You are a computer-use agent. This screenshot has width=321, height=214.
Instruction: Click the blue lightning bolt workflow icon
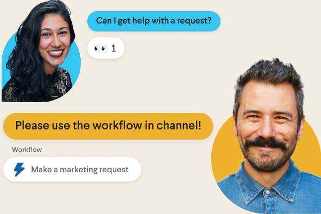point(19,170)
